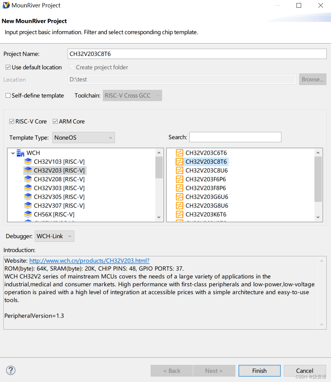Viewport: 331px width, 382px height.
Task: Click the CH32V307 series stack icon
Action: (28, 205)
